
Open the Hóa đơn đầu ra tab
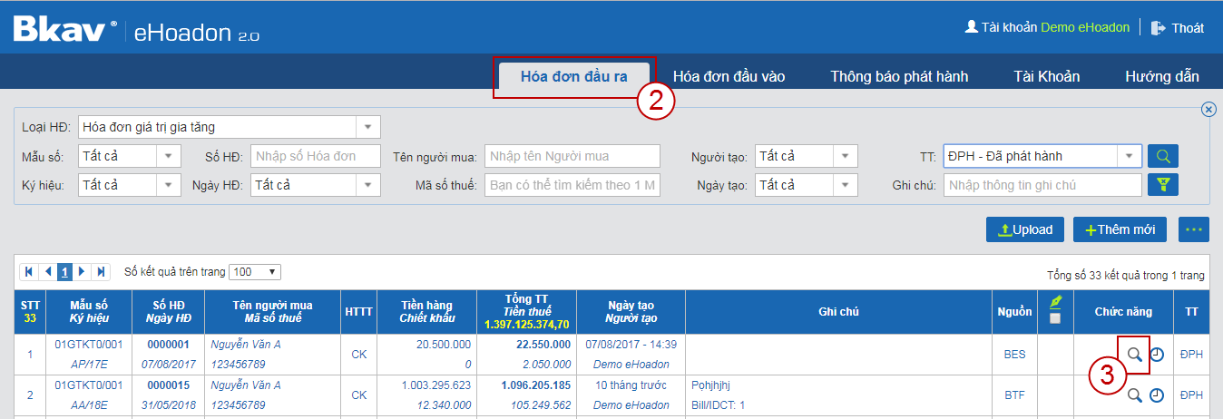(574, 77)
